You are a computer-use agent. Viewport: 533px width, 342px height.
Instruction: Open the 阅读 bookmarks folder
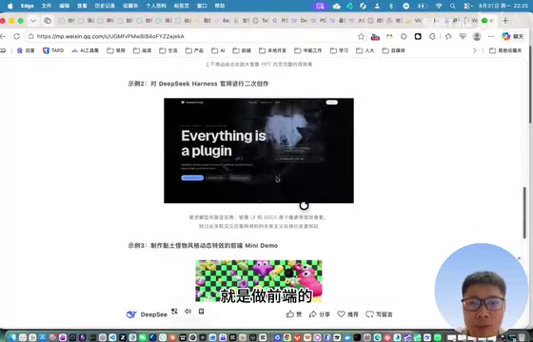click(x=142, y=50)
